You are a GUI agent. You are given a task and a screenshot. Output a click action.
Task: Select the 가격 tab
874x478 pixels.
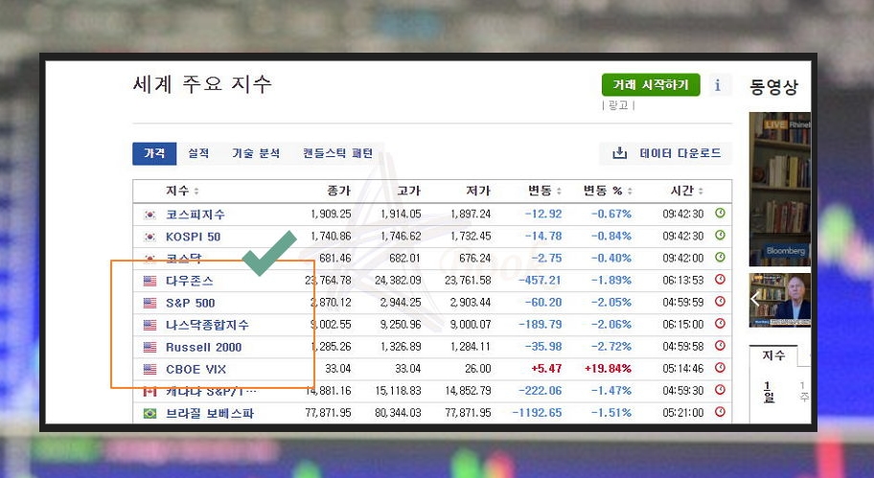[154, 153]
